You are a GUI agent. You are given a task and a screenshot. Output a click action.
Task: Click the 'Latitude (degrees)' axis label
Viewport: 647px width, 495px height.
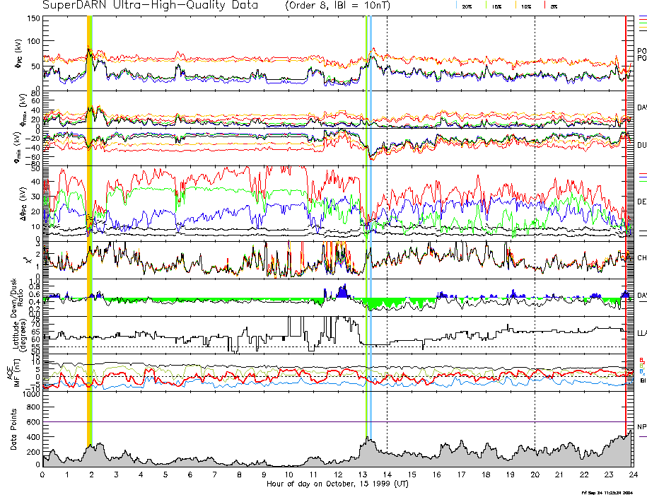19,334
